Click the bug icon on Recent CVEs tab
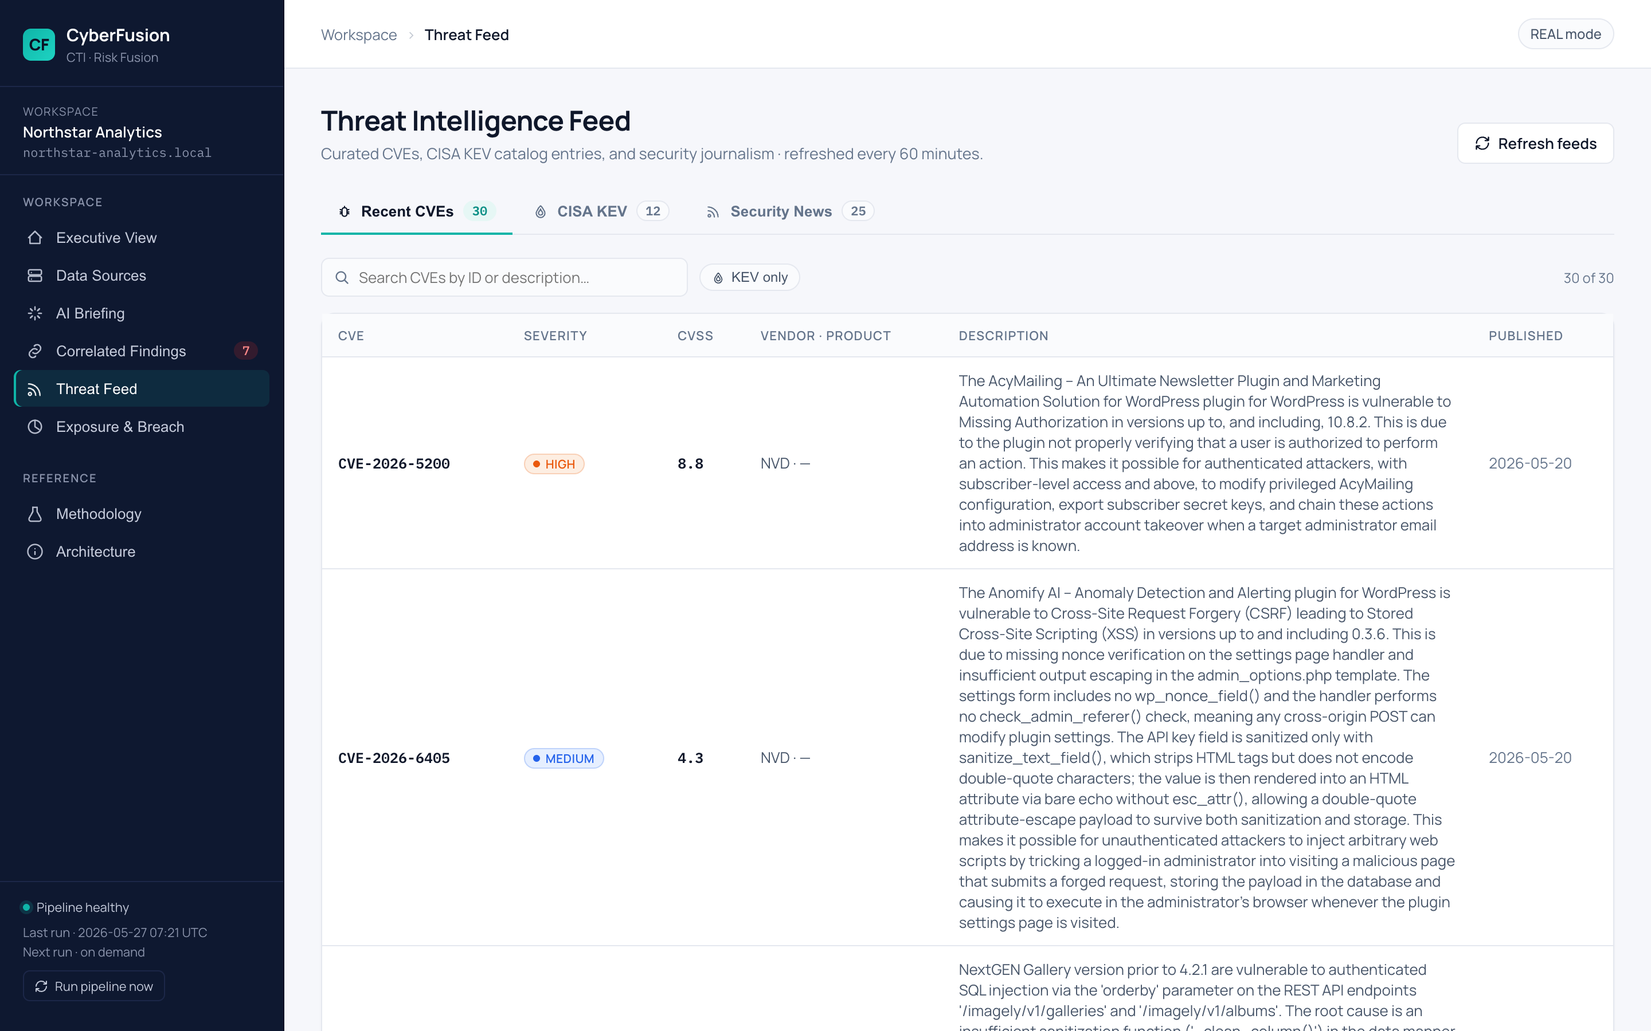 click(345, 211)
